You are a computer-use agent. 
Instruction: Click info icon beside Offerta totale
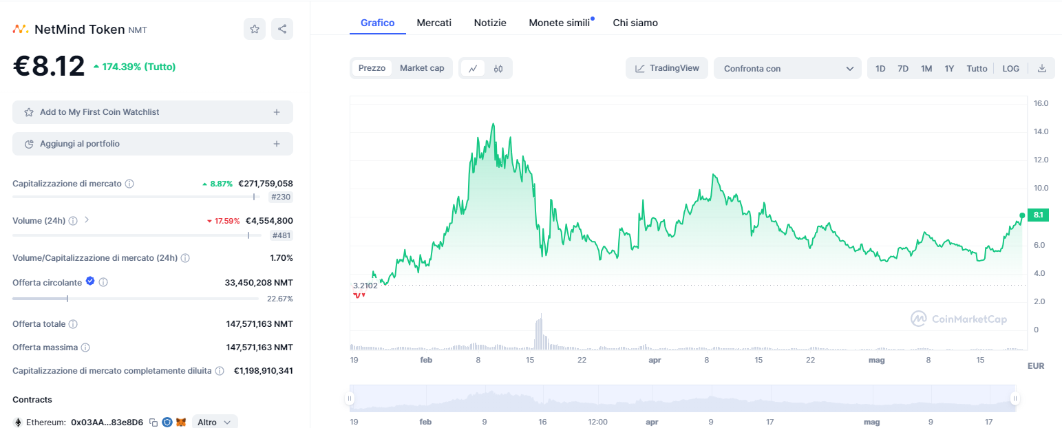(73, 324)
